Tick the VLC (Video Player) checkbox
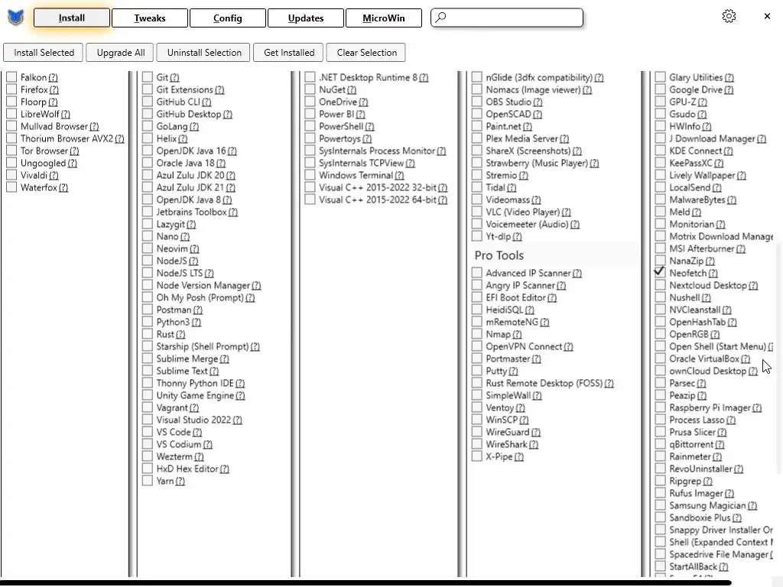Image resolution: width=783 pixels, height=587 pixels. tap(477, 212)
